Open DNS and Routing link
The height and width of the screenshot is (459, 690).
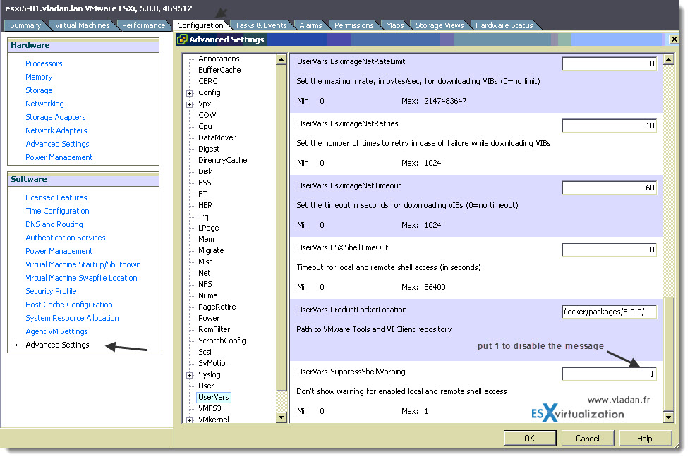pos(54,225)
